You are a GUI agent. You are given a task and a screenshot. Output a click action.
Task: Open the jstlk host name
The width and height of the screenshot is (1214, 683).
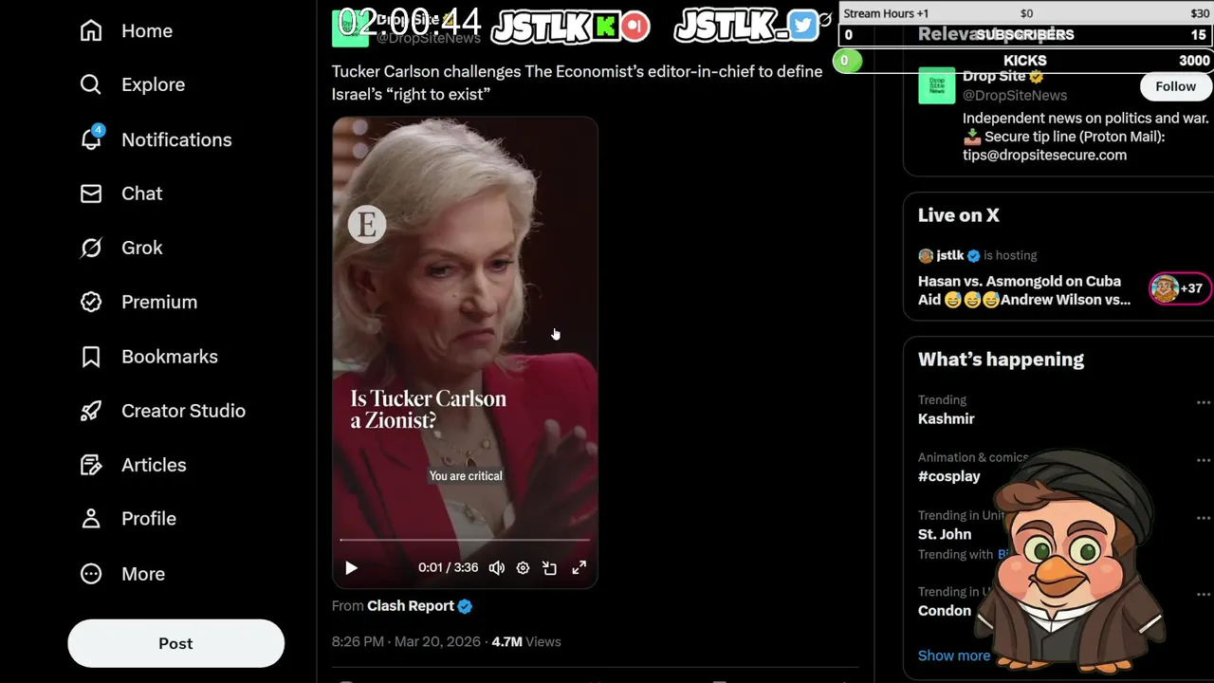point(950,255)
